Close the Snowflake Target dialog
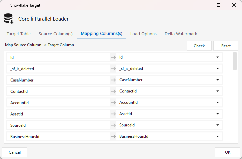 pyautogui.click(x=234, y=5)
